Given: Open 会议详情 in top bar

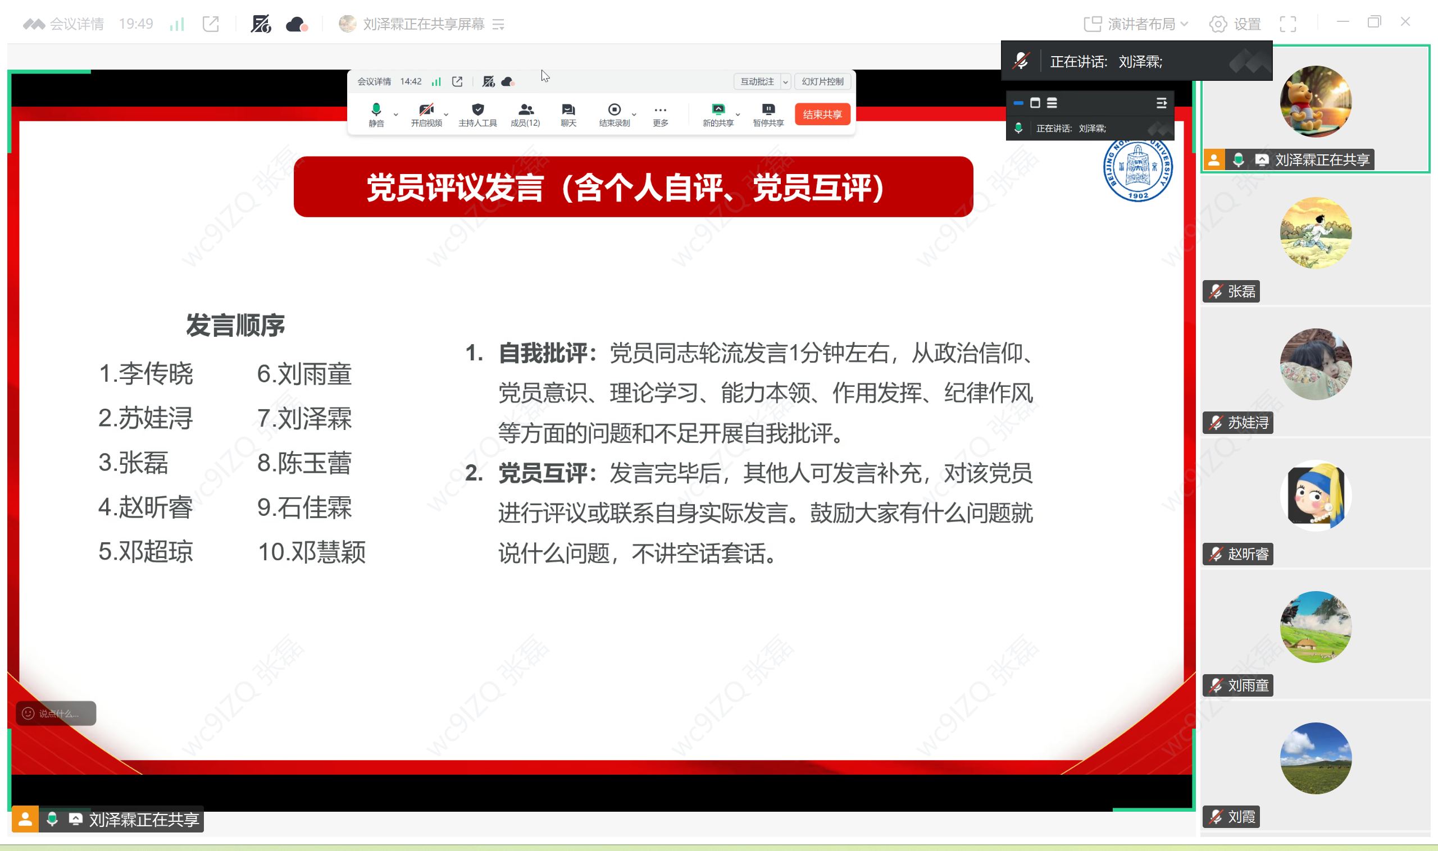Looking at the screenshot, I should [x=76, y=24].
